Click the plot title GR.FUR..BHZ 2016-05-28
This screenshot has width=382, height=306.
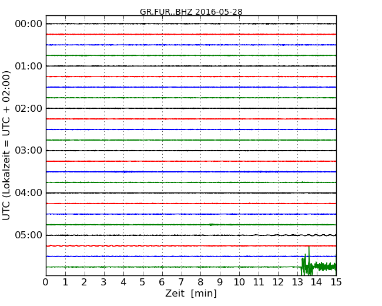[x=191, y=12]
